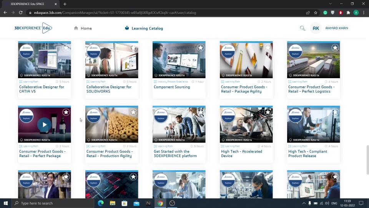Click the red extension icon
This screenshot has width=369, height=208.
pos(341,13)
